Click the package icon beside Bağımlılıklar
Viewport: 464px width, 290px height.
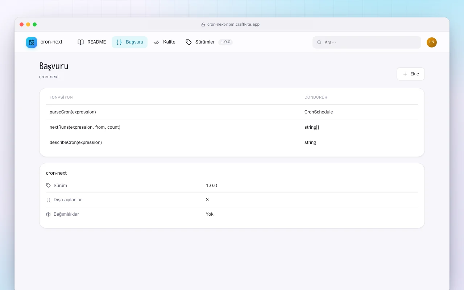tap(49, 214)
